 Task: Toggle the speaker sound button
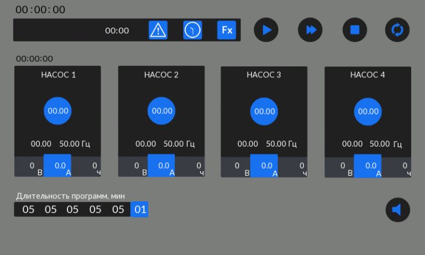click(397, 210)
